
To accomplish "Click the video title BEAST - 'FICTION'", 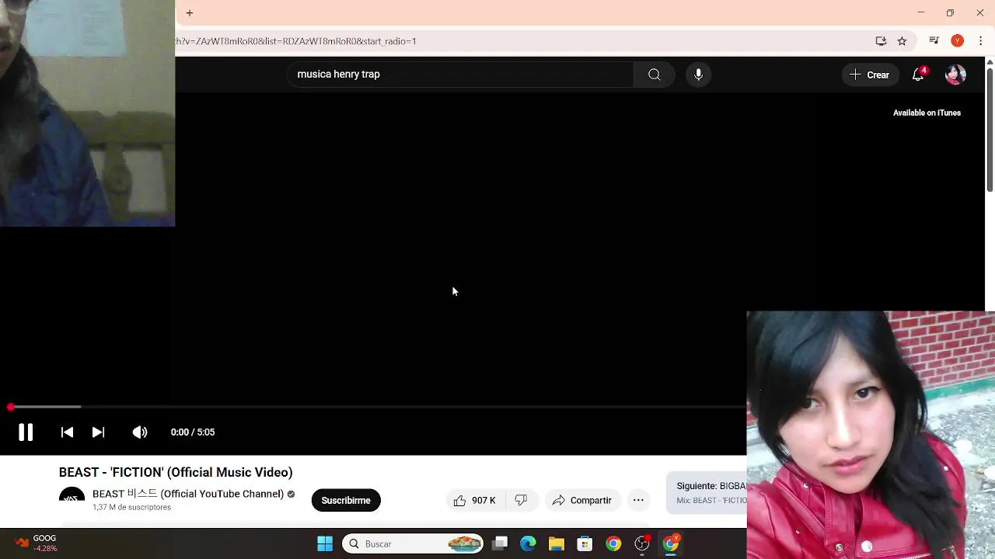I will 176,472.
